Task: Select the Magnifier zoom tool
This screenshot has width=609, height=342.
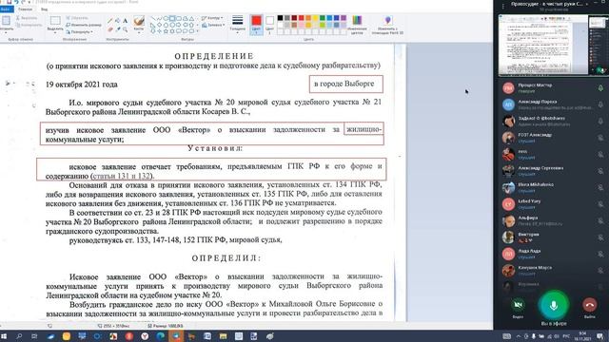Action: (125, 29)
